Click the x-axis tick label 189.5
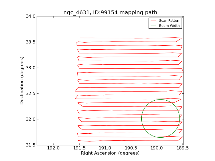This screenshot has width=215, height=161. [182, 148]
